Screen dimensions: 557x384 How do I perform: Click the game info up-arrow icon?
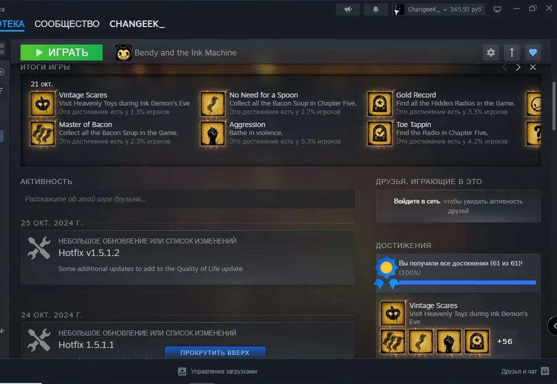pos(512,53)
